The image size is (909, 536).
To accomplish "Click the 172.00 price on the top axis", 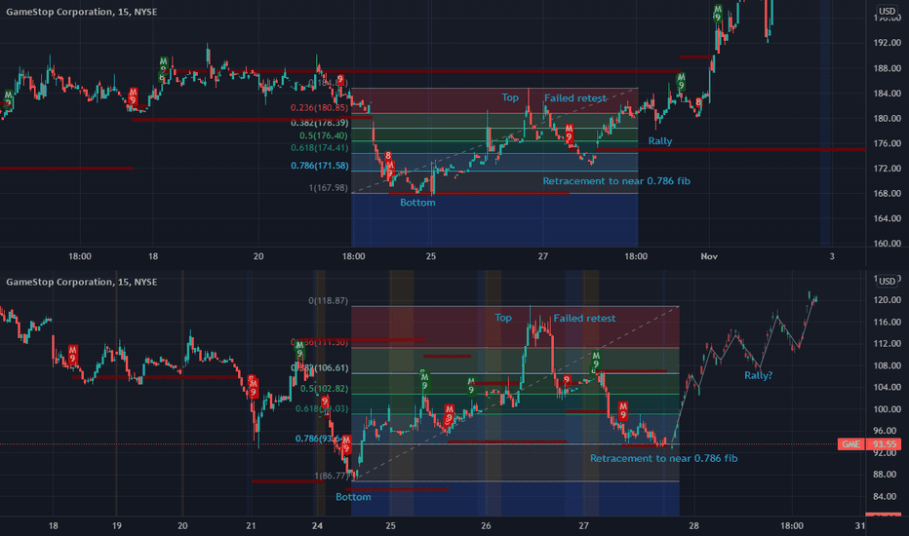I will click(x=887, y=169).
